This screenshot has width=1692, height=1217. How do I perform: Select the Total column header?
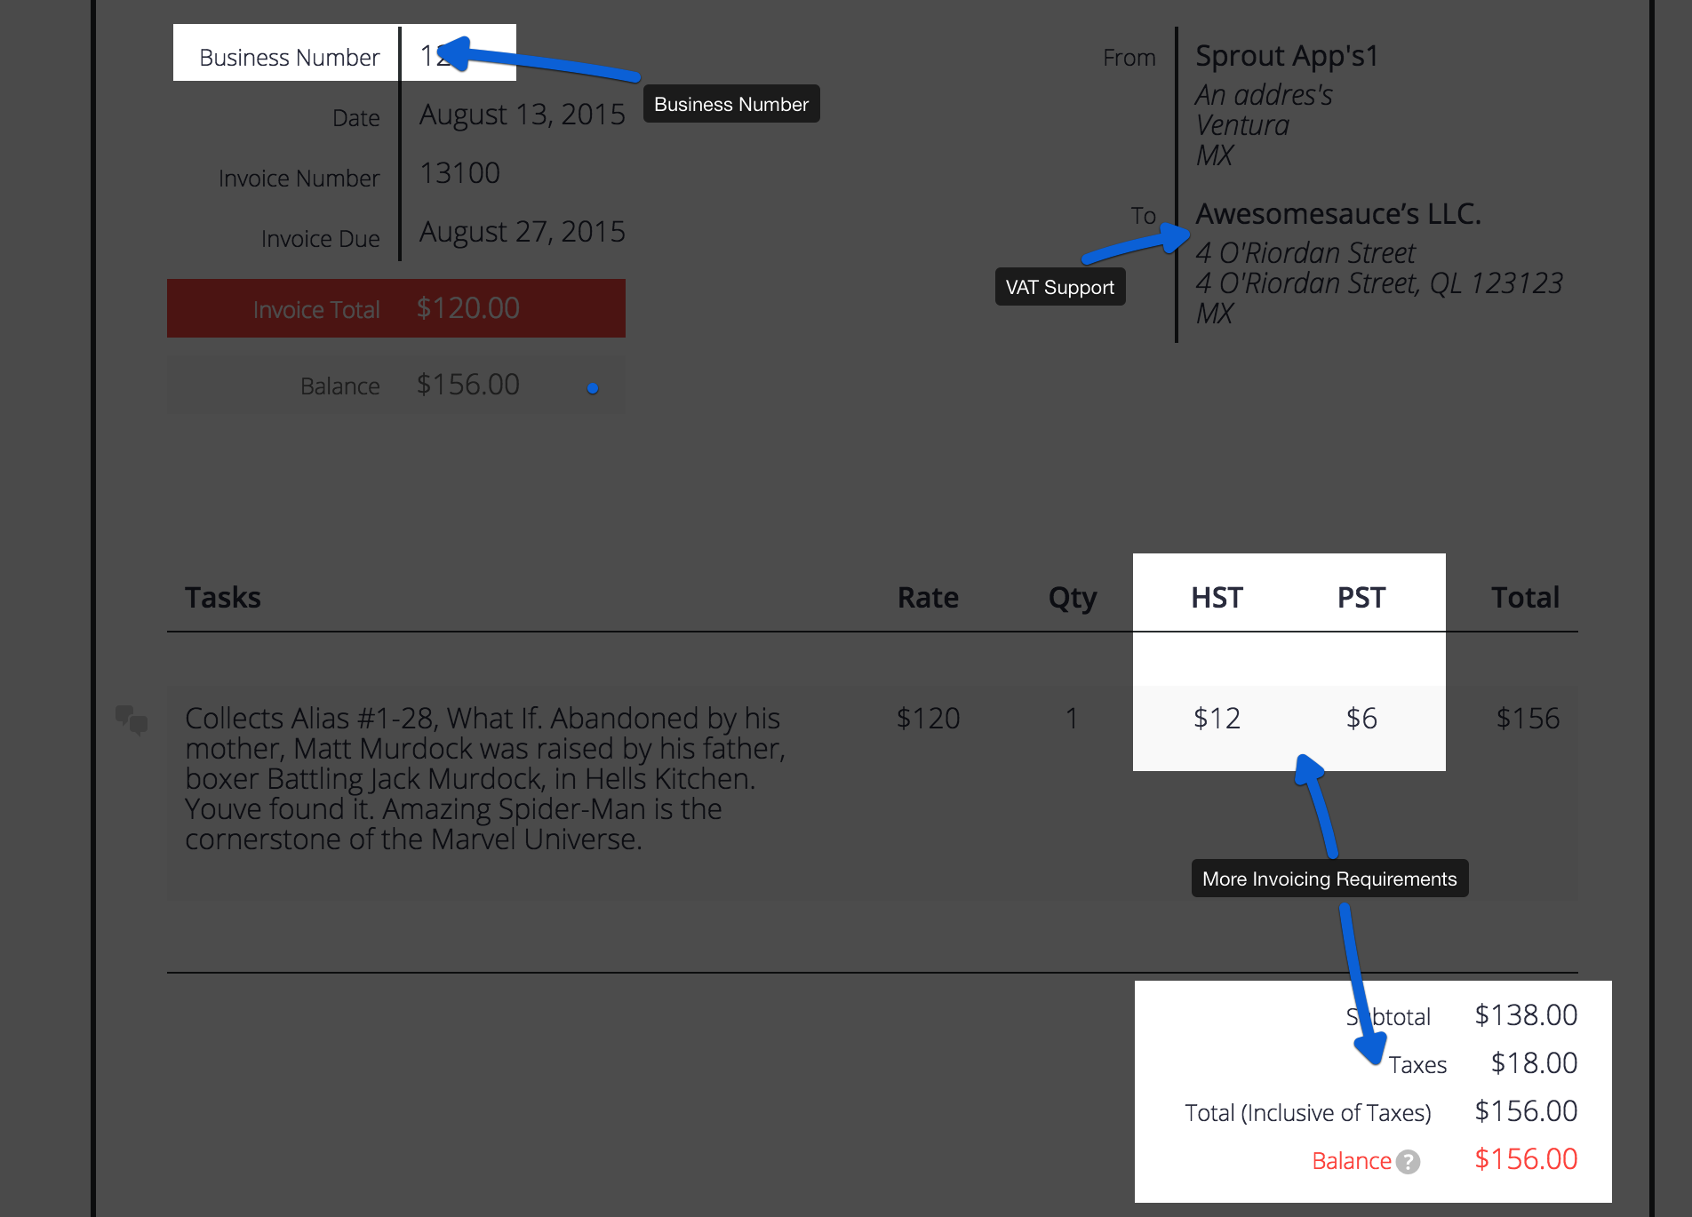coord(1525,597)
